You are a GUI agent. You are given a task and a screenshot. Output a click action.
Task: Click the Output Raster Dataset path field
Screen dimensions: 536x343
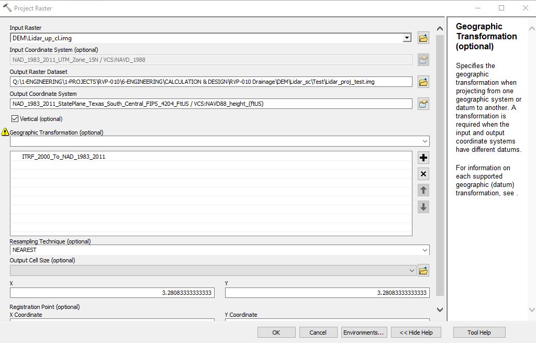[x=211, y=82]
